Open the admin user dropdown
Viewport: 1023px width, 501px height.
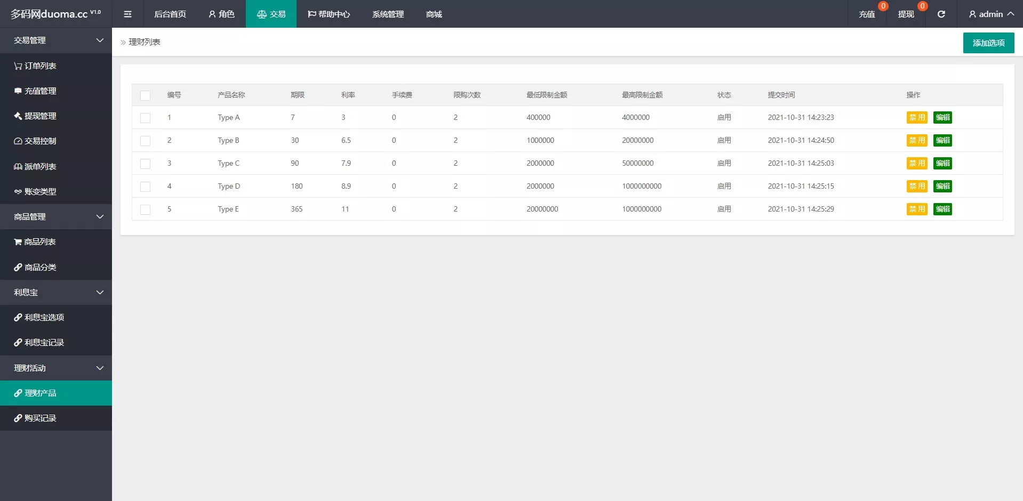991,14
